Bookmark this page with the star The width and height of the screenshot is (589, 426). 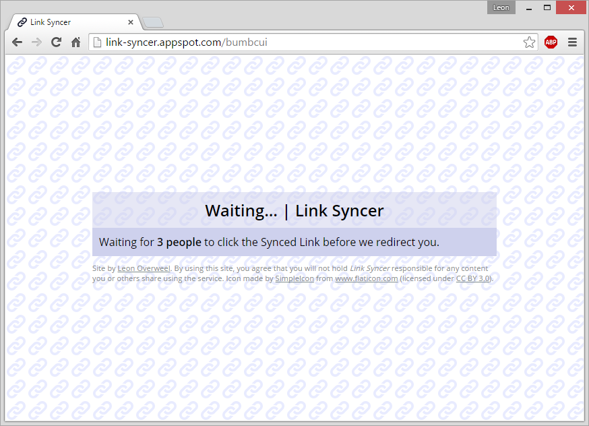click(529, 42)
